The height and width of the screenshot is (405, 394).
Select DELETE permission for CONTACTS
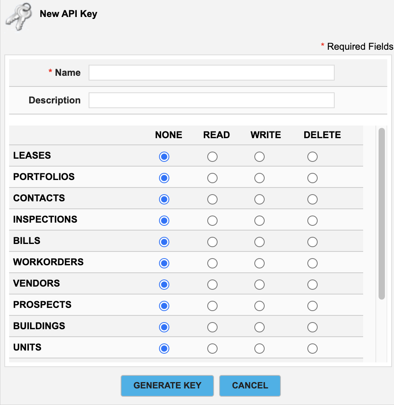point(313,199)
